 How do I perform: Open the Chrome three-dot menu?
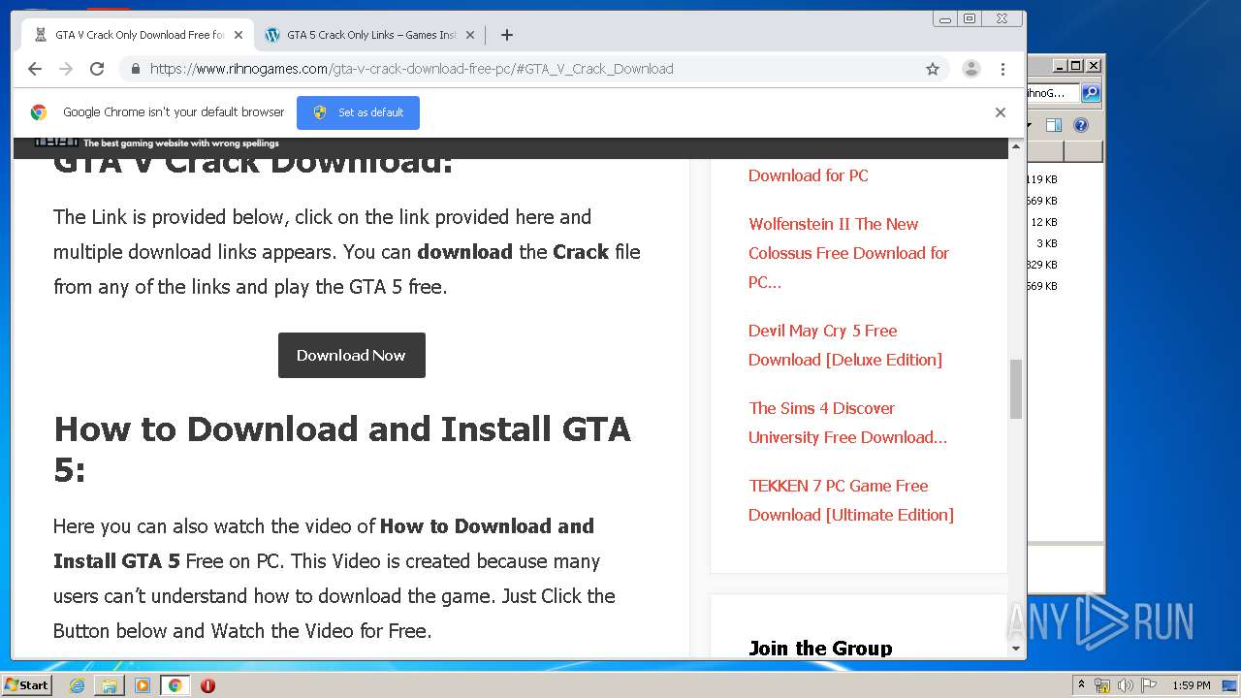1002,69
